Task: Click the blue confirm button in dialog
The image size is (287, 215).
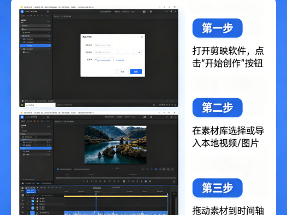Action: pyautogui.click(x=136, y=71)
